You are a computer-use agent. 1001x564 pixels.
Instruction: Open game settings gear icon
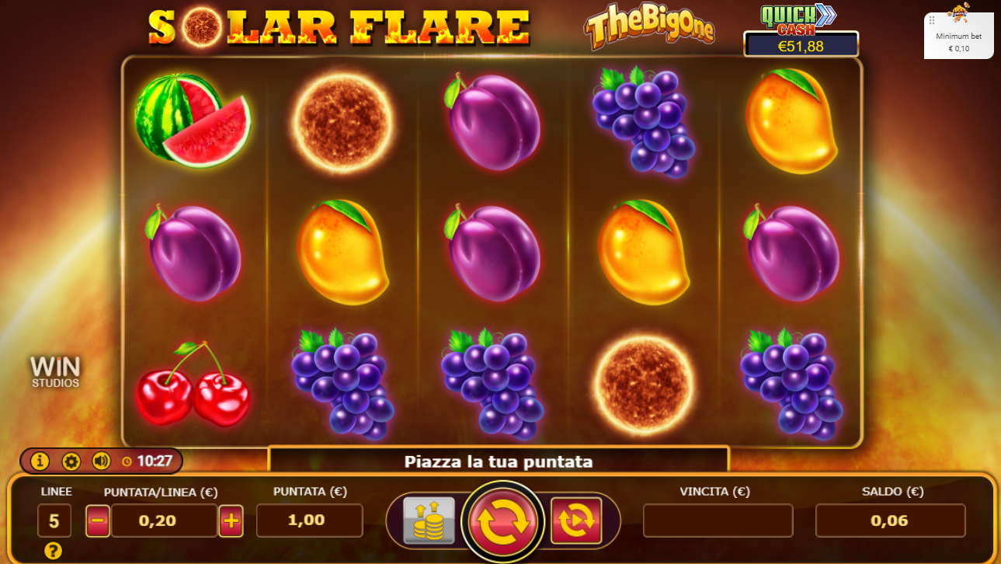click(x=71, y=461)
